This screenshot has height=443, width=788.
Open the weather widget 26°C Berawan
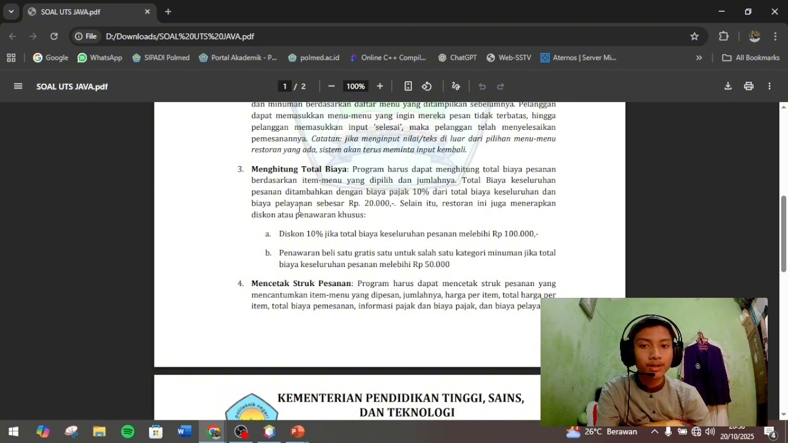point(601,431)
